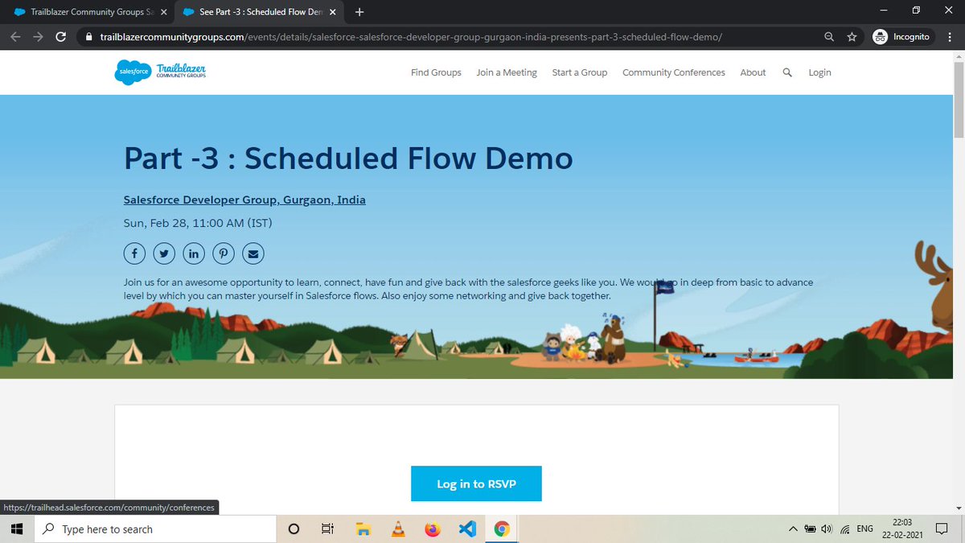
Task: Open Start a Group menu item
Action: coord(580,72)
